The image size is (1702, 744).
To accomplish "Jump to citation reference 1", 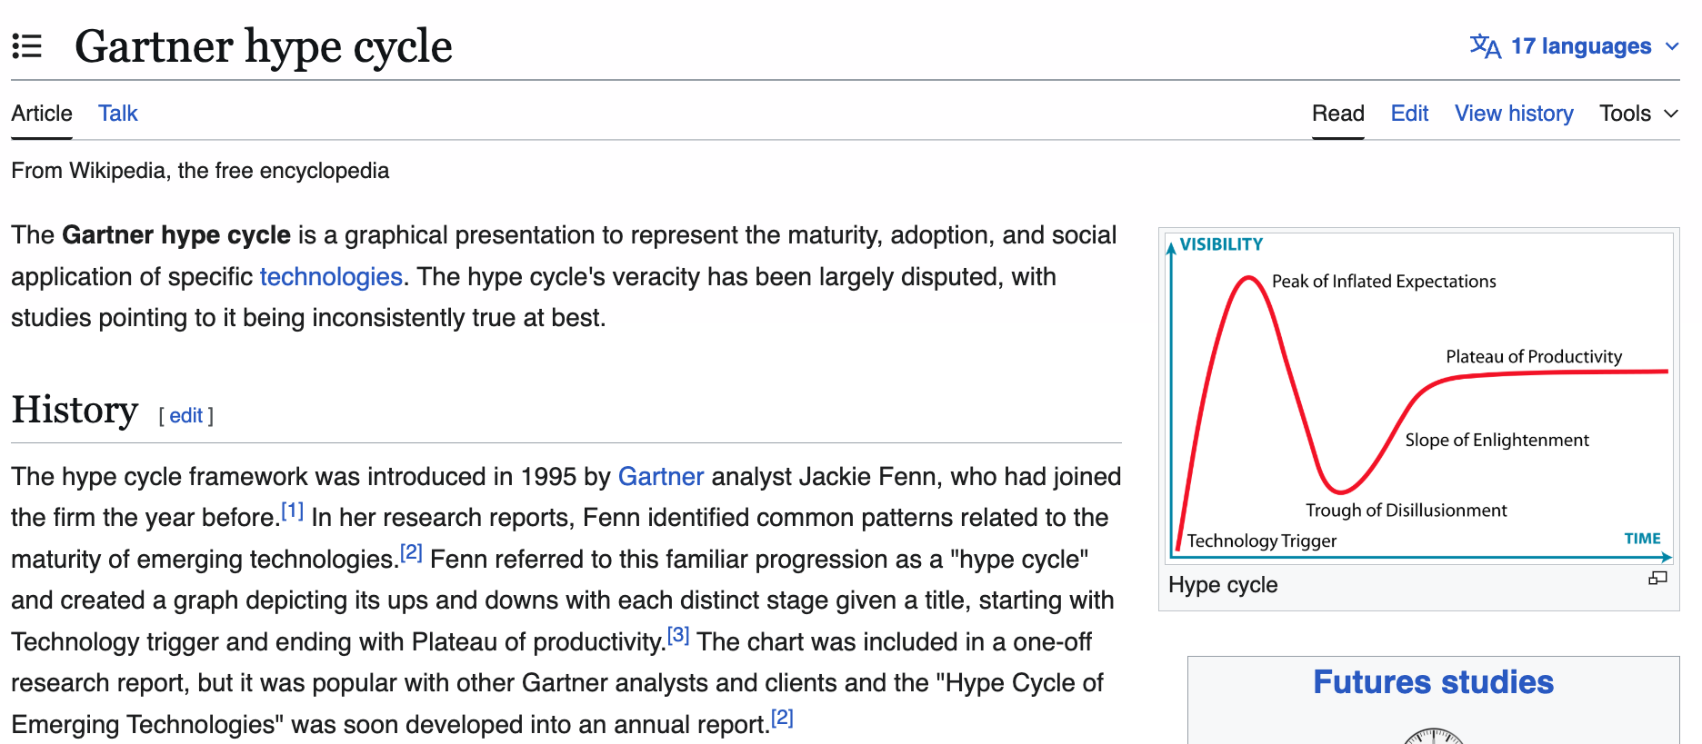I will [292, 511].
